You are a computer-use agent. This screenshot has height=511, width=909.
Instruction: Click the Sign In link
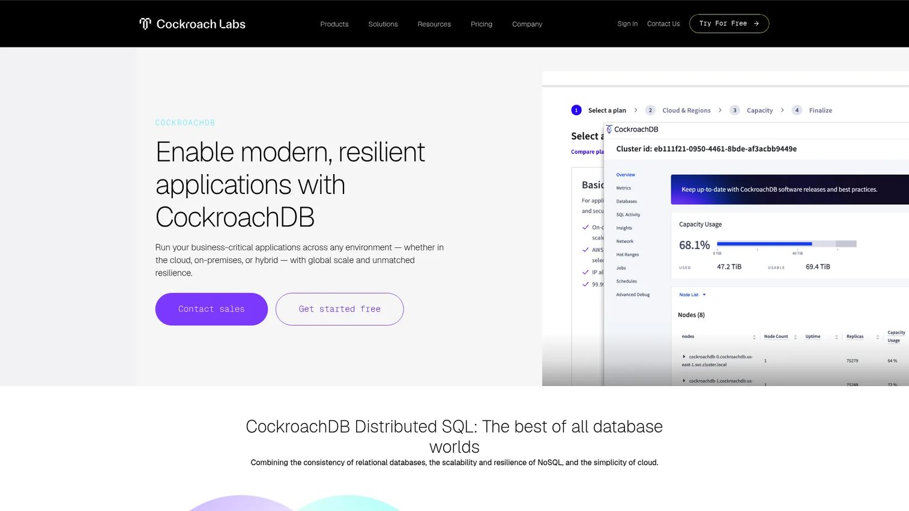tap(627, 24)
